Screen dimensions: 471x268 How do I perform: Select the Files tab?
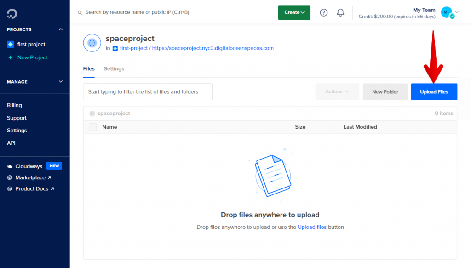click(89, 68)
